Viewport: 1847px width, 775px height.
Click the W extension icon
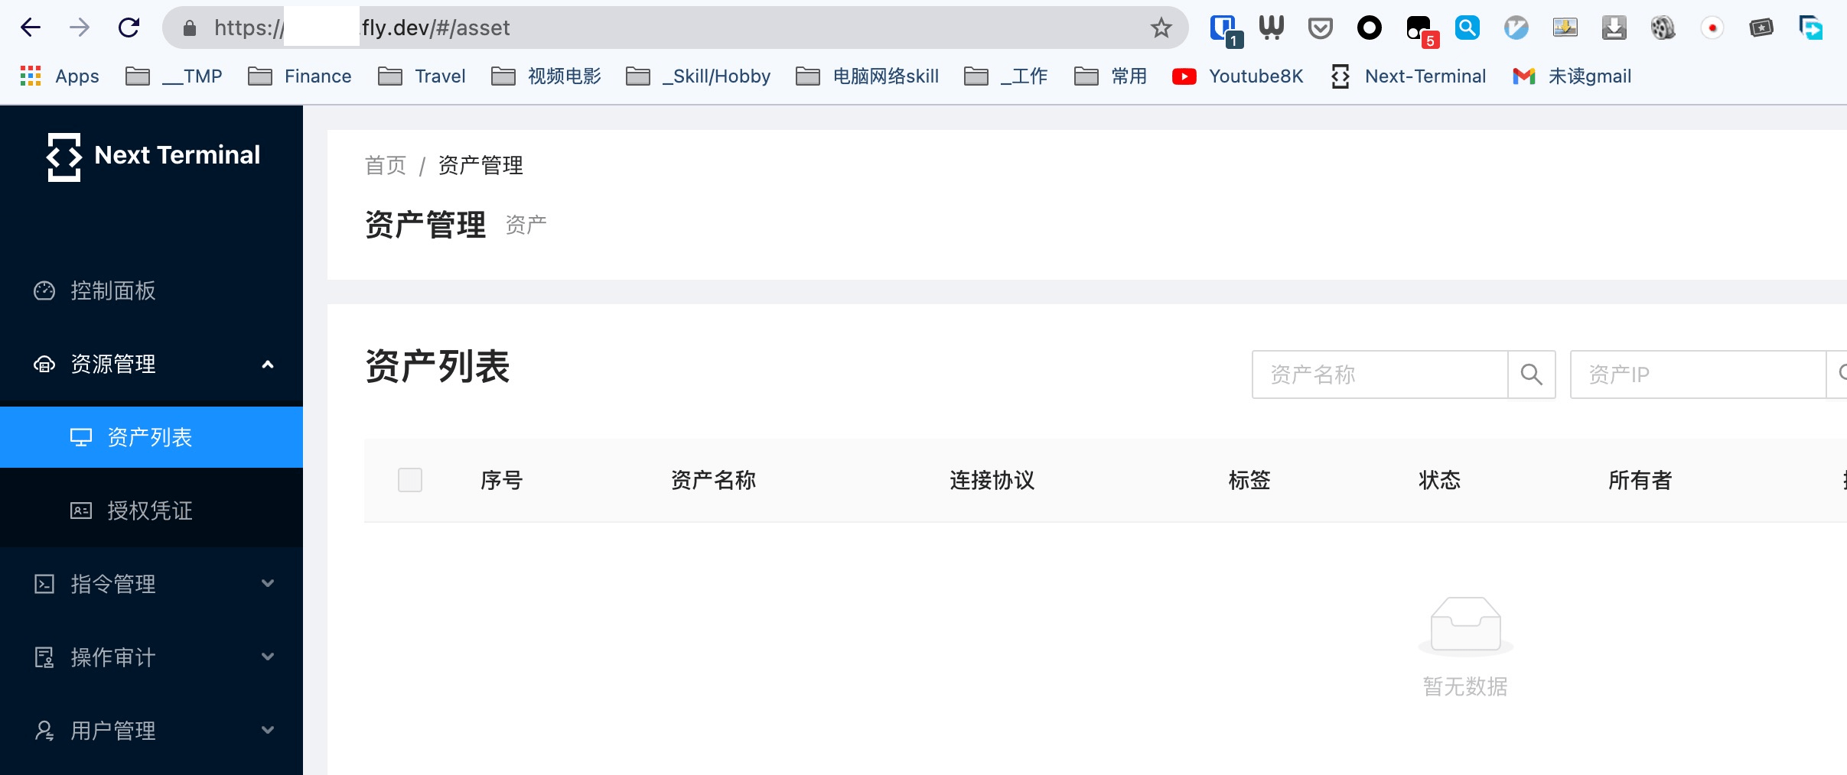1272,28
